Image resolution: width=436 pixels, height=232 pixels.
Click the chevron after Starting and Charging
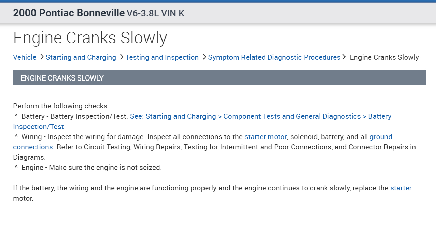point(122,57)
